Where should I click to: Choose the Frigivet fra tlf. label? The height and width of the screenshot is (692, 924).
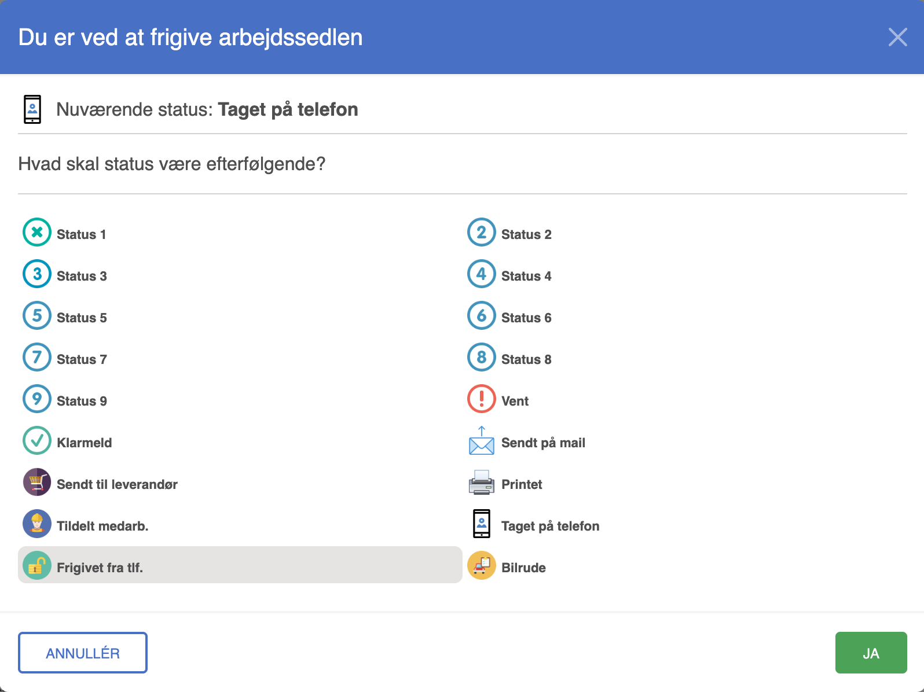point(100,568)
